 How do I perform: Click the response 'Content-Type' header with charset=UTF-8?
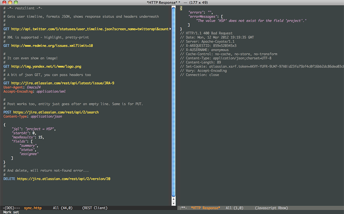(226, 58)
